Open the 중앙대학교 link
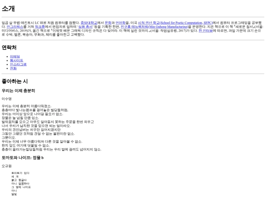Screen dimensions: 266x199 point(89,23)
